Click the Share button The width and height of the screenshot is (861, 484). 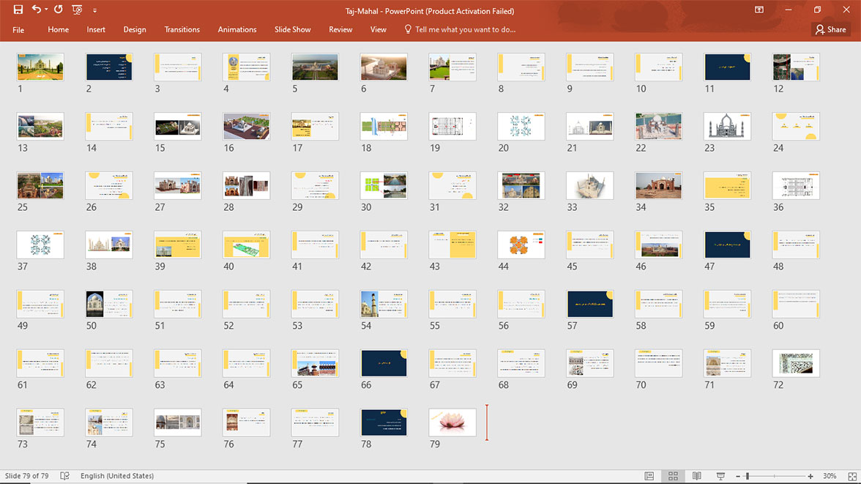pyautogui.click(x=830, y=29)
